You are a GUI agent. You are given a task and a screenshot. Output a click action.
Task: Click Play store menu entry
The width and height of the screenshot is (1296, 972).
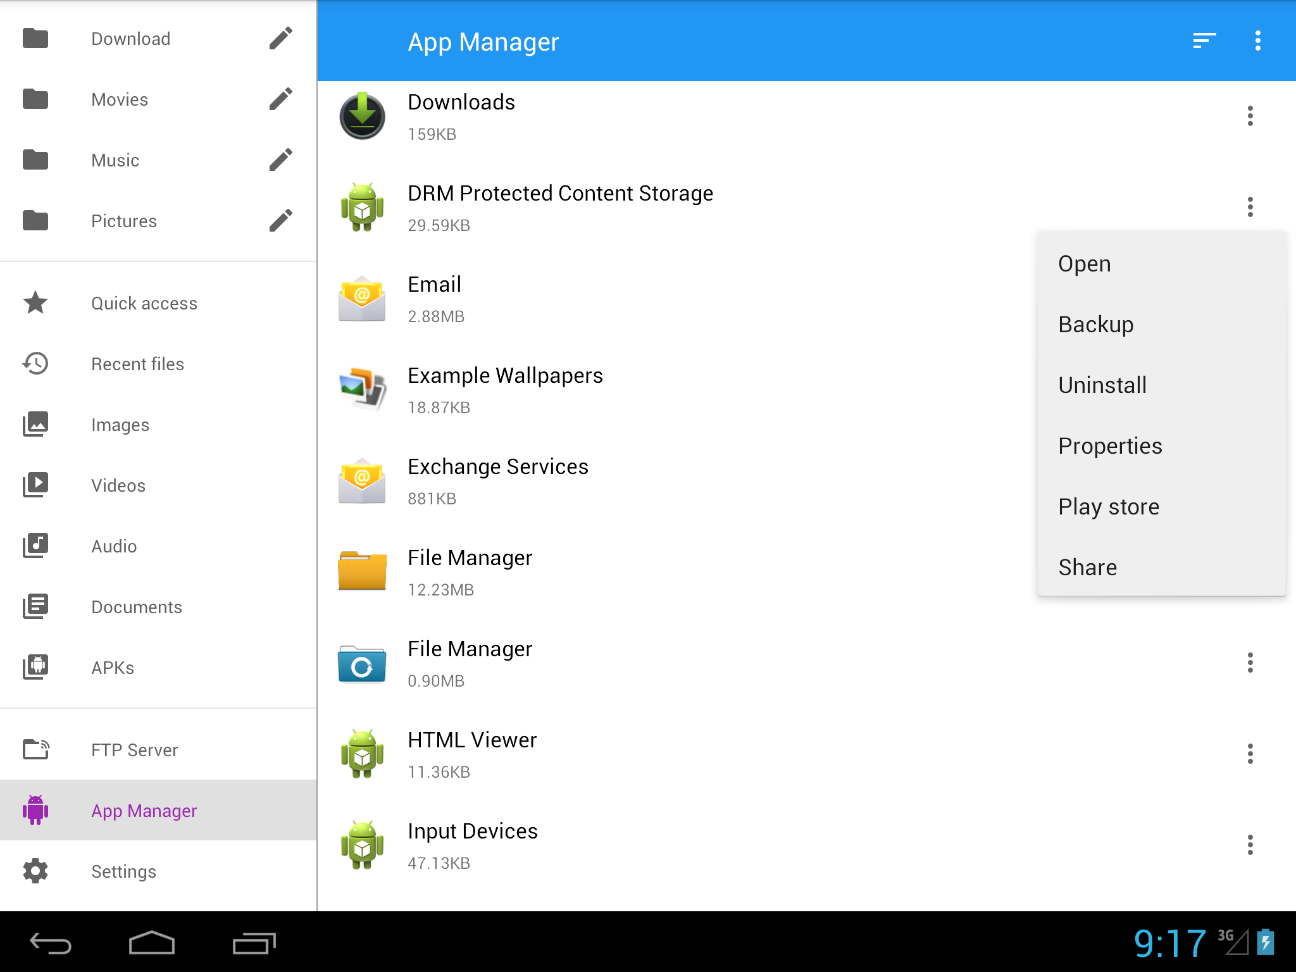pos(1109,507)
